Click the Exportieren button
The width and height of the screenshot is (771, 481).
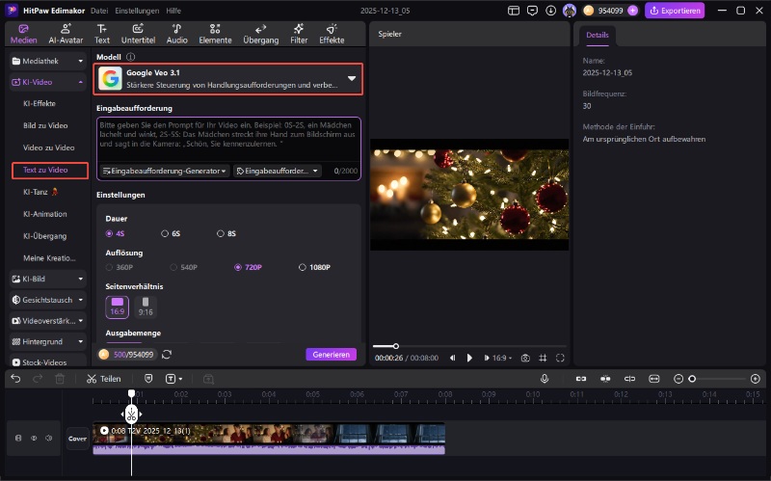coord(675,11)
